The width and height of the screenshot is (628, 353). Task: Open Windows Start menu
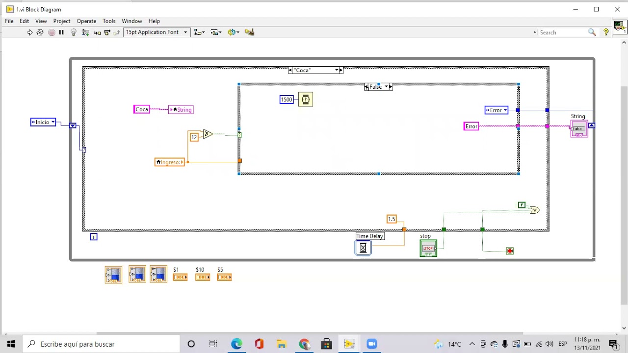[x=11, y=344]
